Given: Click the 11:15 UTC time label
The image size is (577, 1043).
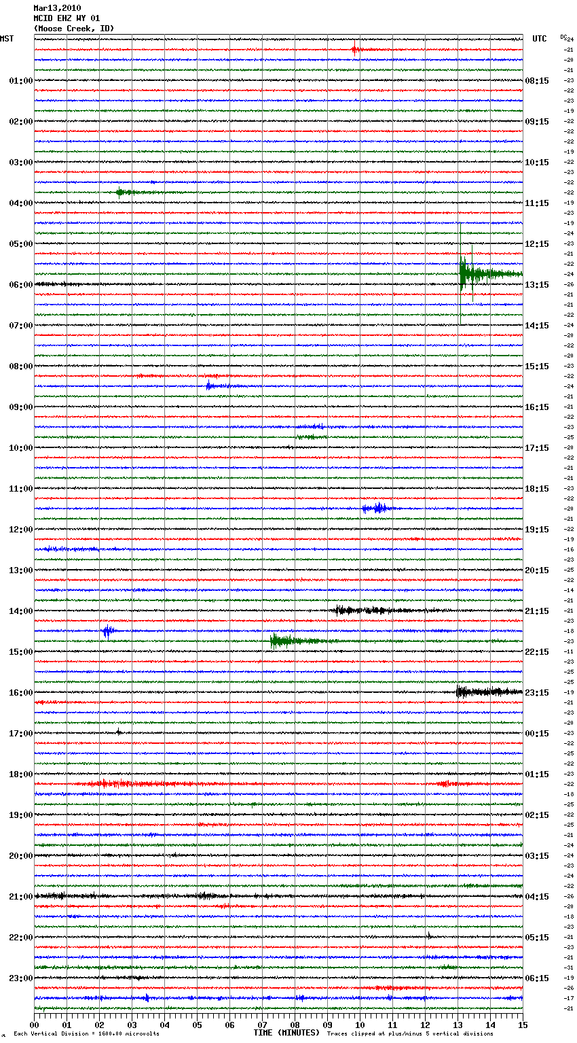Looking at the screenshot, I should tap(537, 203).
